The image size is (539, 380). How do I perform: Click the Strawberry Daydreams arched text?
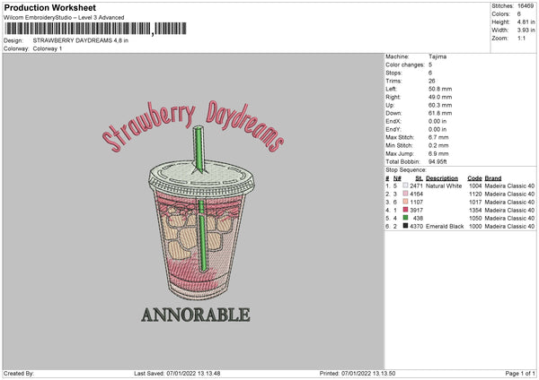click(193, 126)
